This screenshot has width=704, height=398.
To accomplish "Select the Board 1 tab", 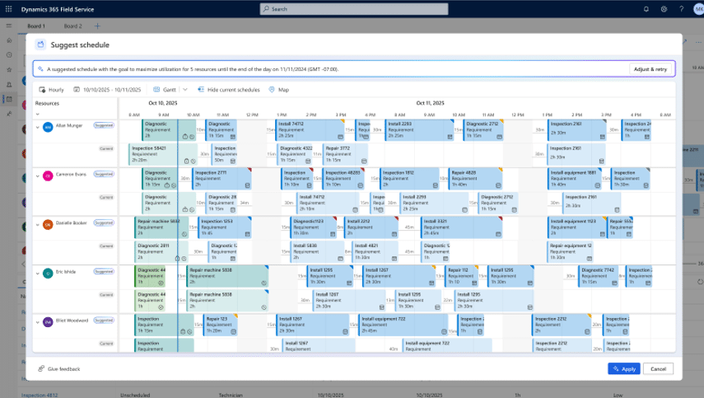I will point(36,26).
